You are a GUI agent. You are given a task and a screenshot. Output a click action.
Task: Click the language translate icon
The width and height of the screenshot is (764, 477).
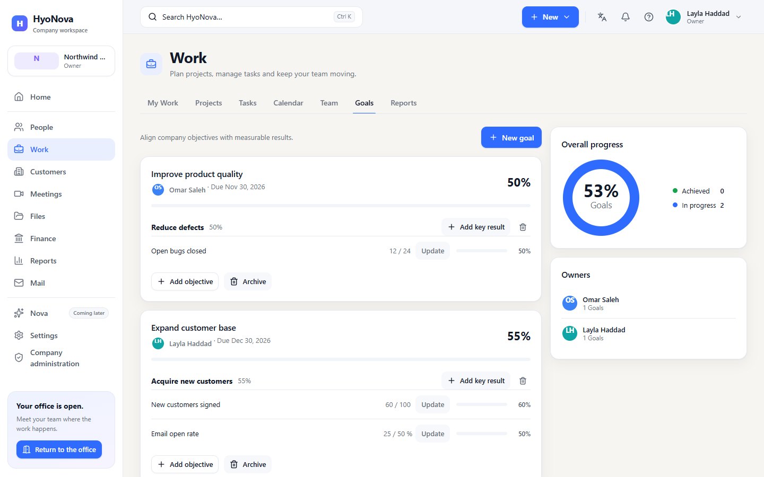coord(602,17)
